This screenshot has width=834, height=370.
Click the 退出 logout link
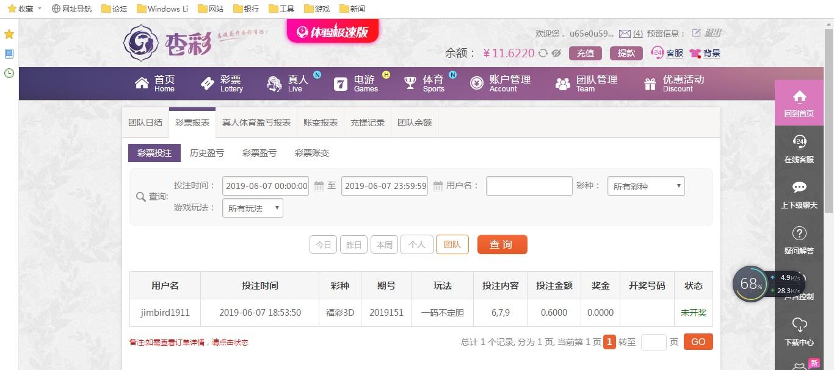coord(713,33)
